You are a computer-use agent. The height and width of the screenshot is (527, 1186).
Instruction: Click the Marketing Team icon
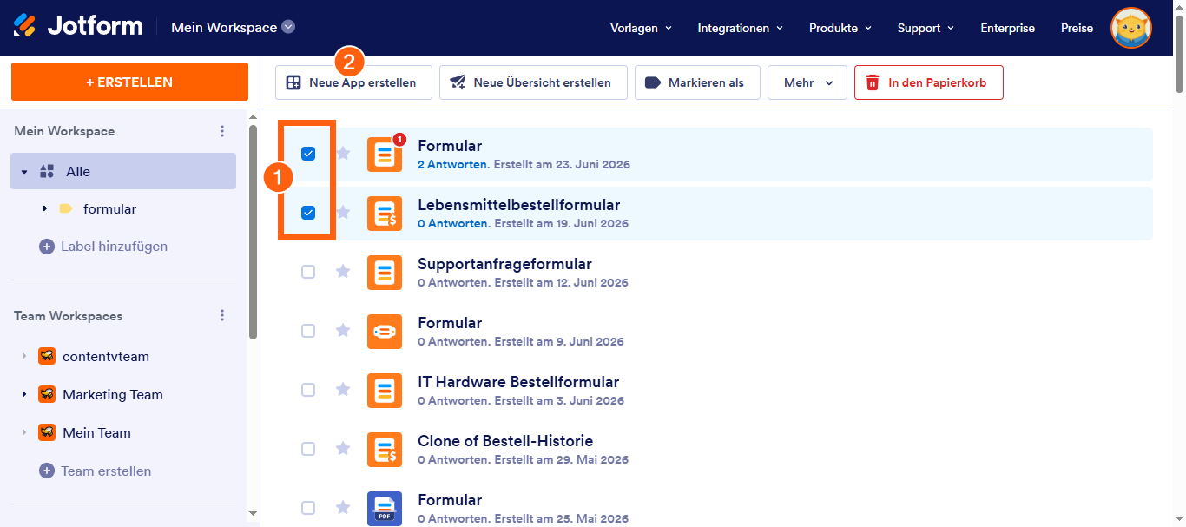click(x=47, y=394)
